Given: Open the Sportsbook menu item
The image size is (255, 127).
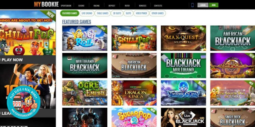Looking at the screenshot, I should pos(66,6).
